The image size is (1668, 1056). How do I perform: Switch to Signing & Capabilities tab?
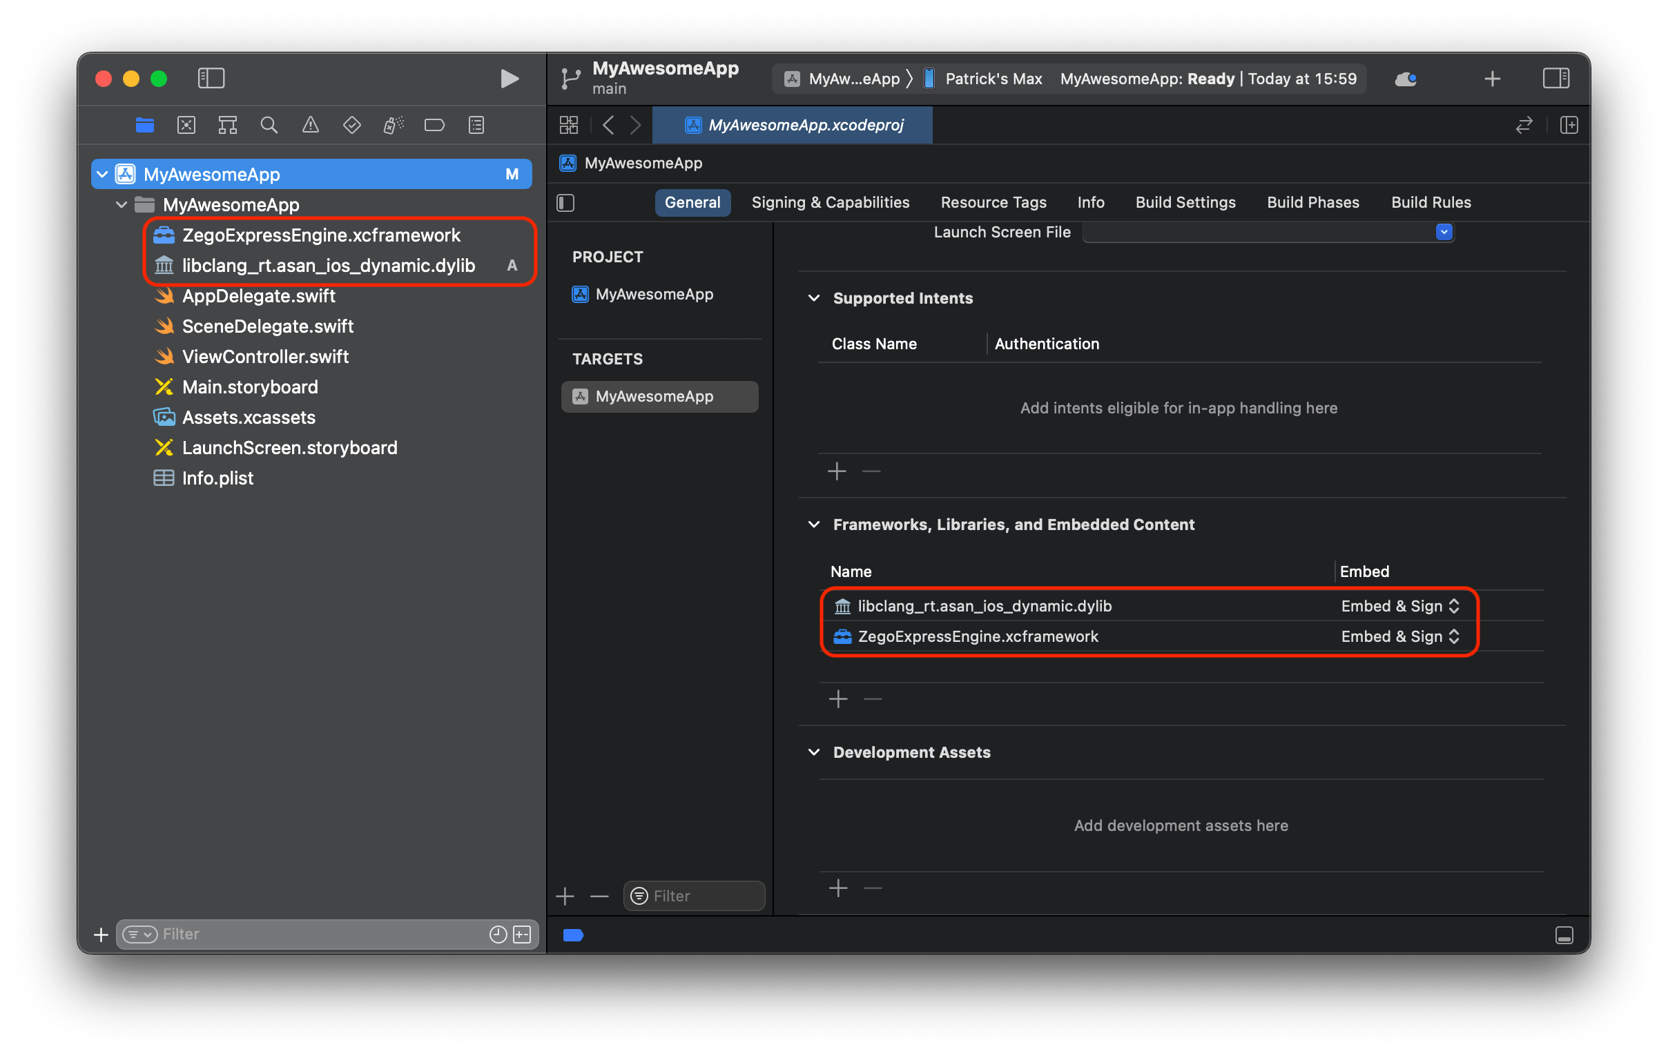point(831,203)
